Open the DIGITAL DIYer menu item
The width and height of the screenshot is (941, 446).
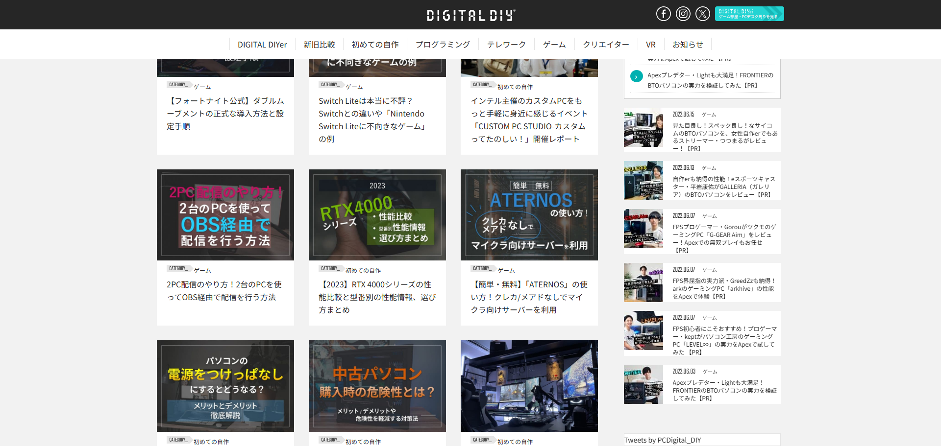point(262,45)
